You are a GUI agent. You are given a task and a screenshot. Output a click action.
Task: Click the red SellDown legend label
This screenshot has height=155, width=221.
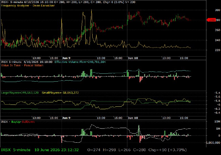pos(28,122)
